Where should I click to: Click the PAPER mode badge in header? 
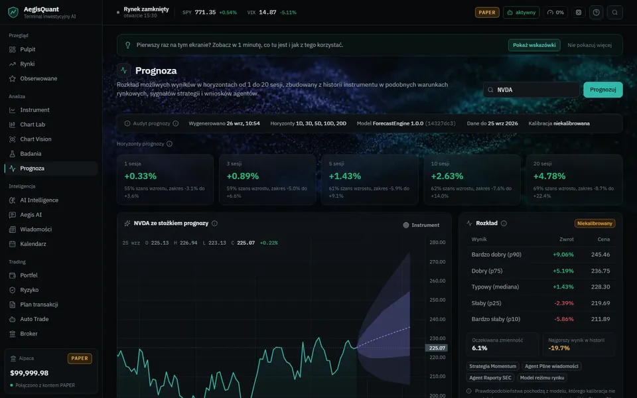click(487, 12)
